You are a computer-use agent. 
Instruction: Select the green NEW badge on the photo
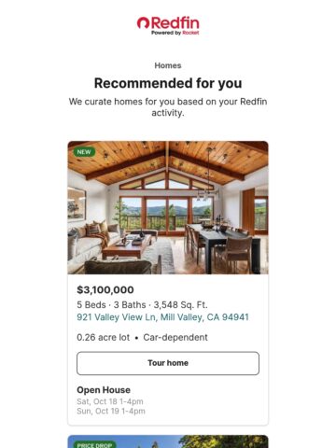coord(84,152)
